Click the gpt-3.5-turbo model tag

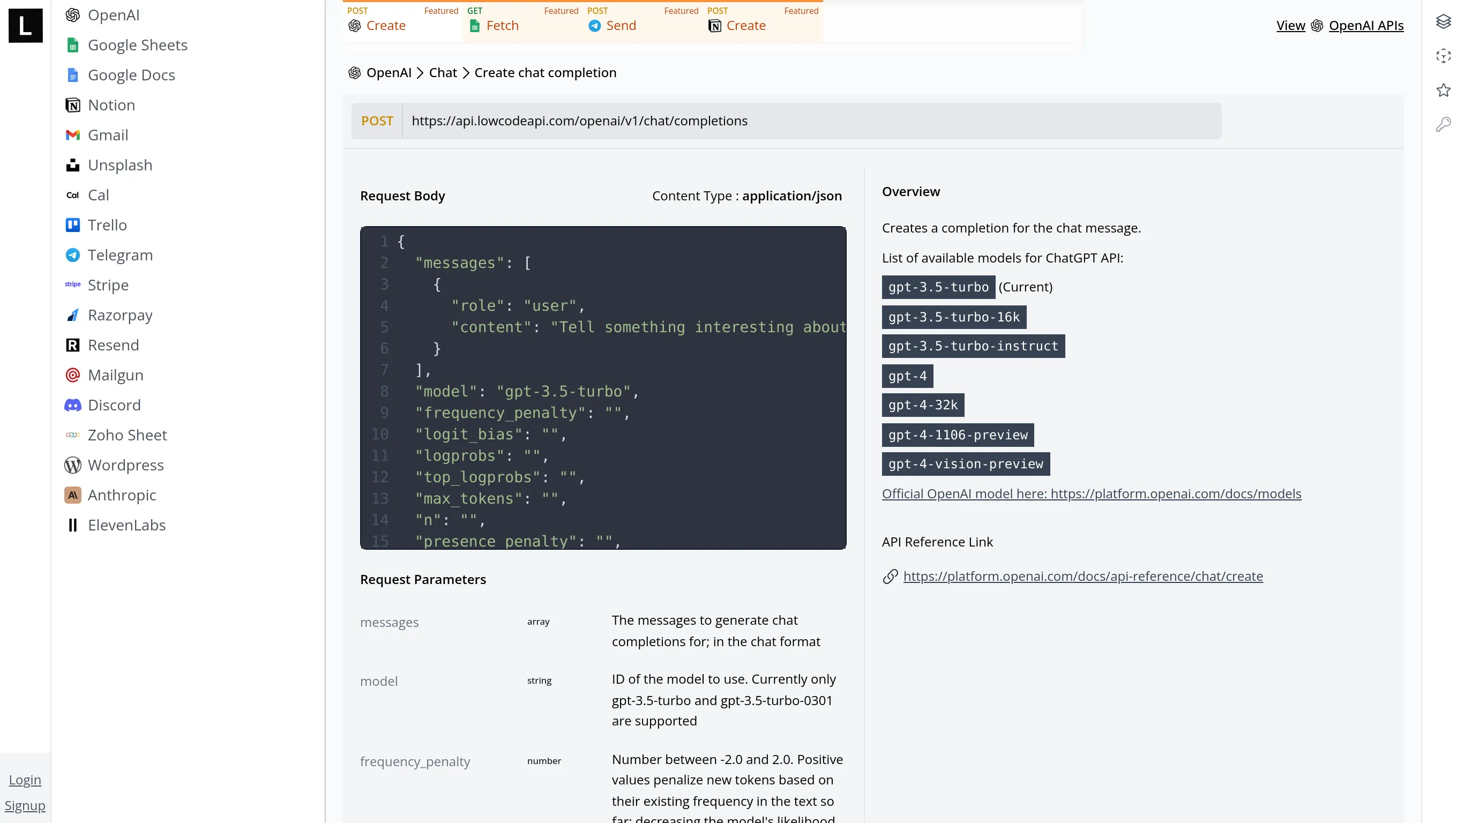pyautogui.click(x=938, y=287)
